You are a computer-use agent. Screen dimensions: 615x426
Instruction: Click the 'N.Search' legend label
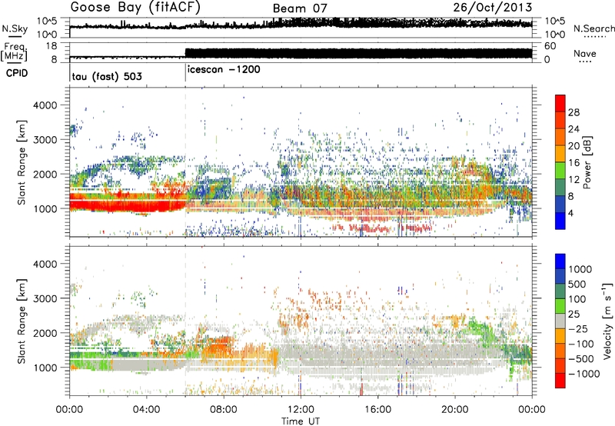tap(593, 28)
